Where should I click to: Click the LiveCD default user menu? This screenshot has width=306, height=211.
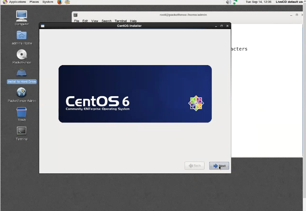coord(289,2)
